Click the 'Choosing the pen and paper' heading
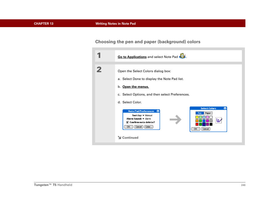 click(x=148, y=42)
